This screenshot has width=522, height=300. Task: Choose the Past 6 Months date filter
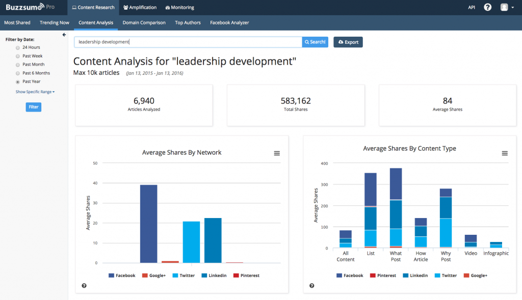coord(18,73)
